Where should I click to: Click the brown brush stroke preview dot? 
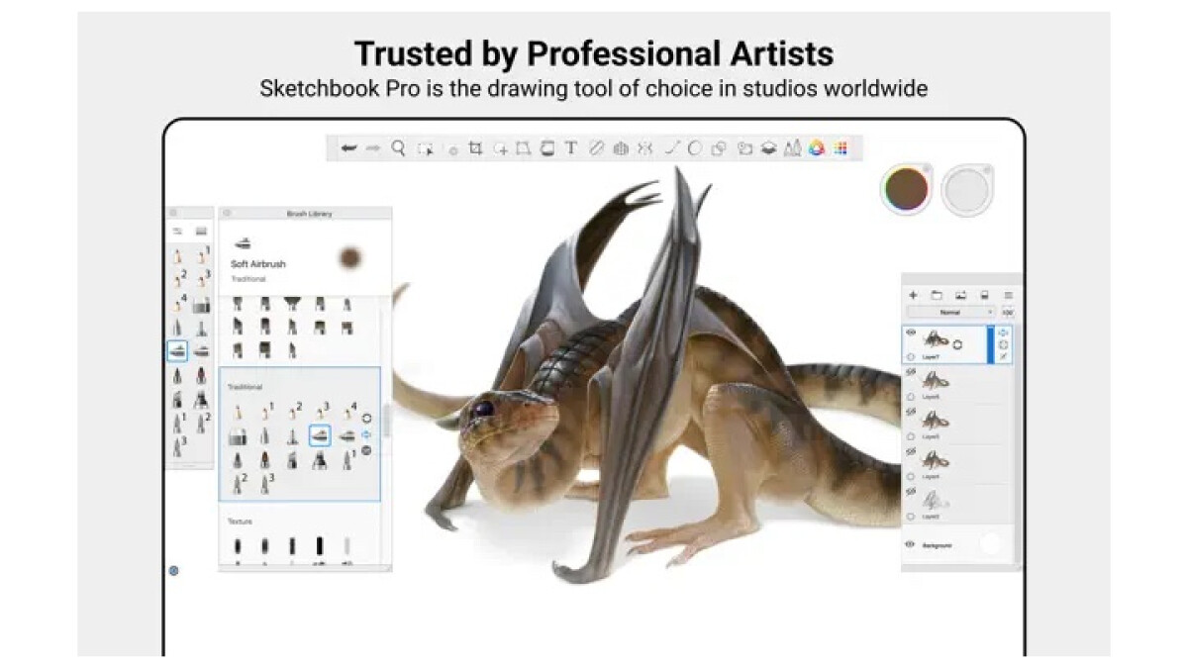(x=349, y=257)
